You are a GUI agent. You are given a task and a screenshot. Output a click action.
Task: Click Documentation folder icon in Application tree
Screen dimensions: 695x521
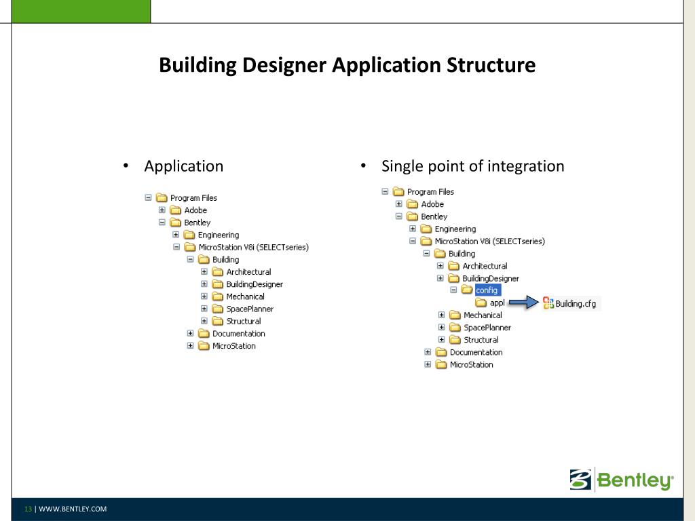(204, 334)
